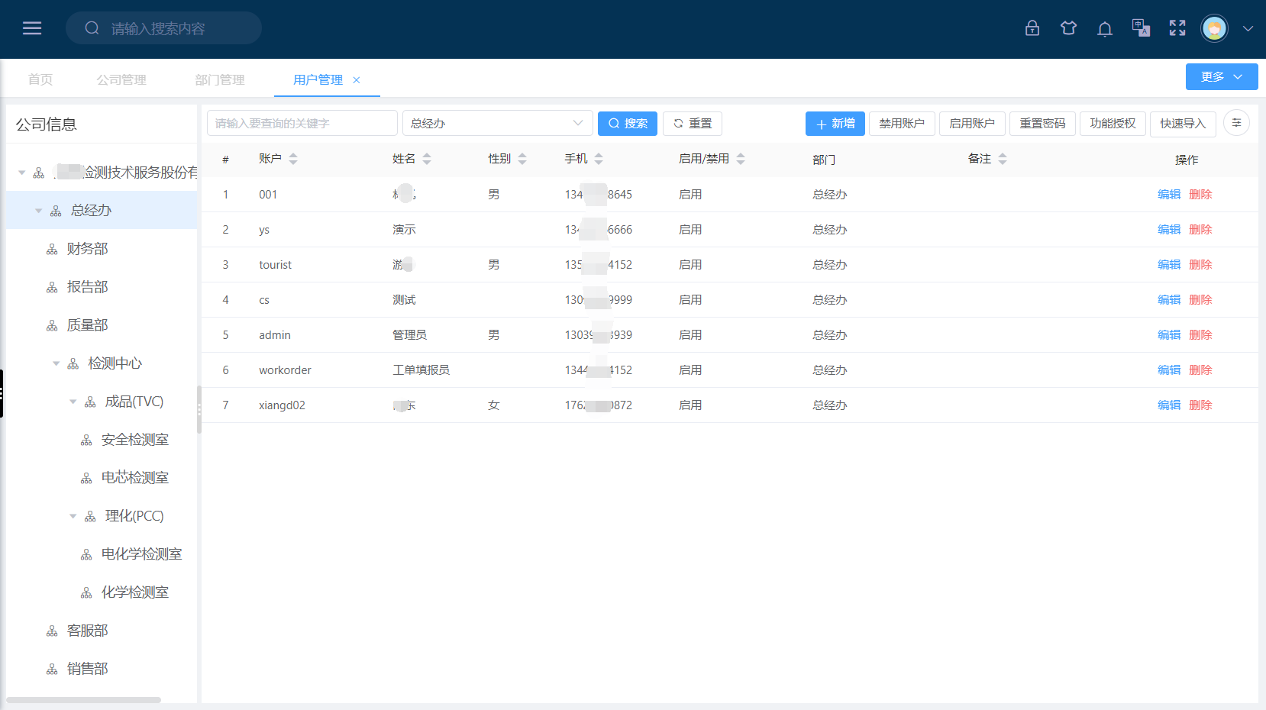
Task: Switch to the 公司管理 tab
Action: 121,79
